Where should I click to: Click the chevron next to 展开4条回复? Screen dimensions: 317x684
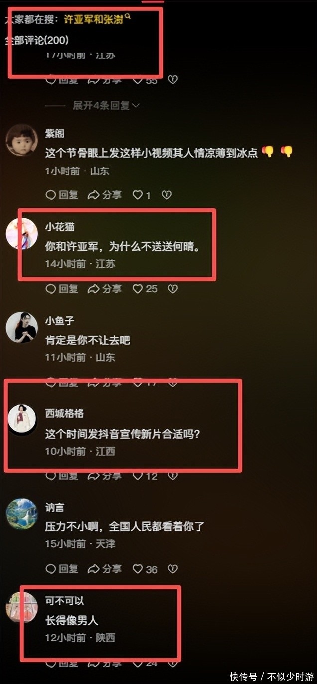pos(136,105)
